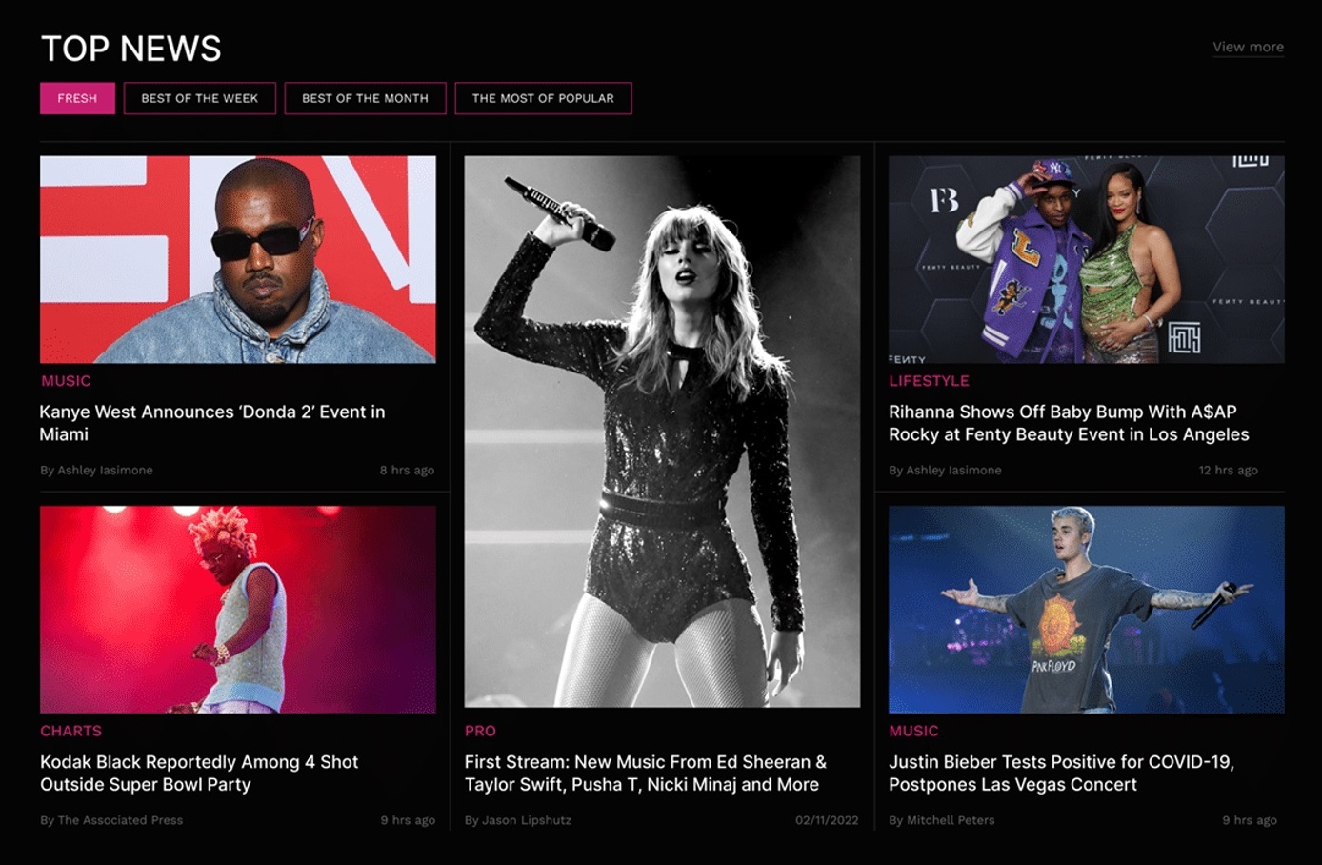Click the Lifestyle category label

coord(929,381)
